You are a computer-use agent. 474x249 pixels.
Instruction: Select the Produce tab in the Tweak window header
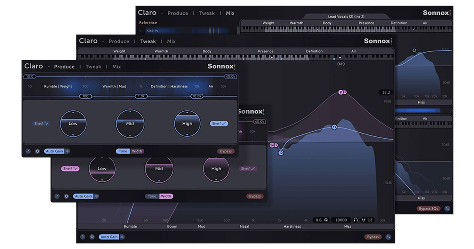(x=119, y=41)
